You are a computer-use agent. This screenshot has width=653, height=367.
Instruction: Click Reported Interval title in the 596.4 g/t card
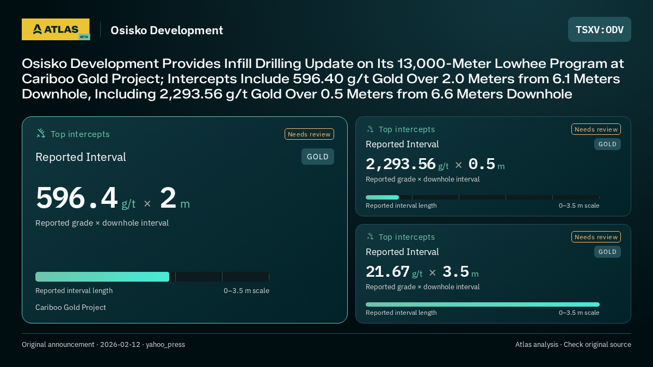pos(81,157)
